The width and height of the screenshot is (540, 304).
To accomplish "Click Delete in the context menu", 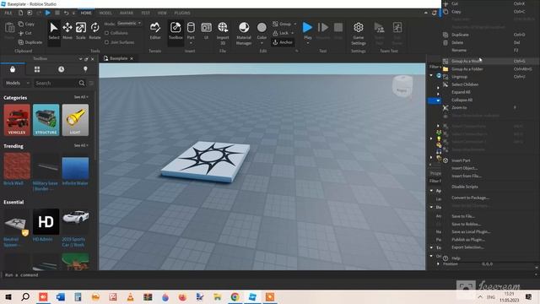I will coord(490,42).
